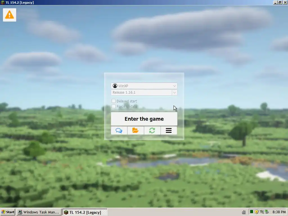This screenshot has height=216, width=288.
Task: Switch to Windows Task Manager taskbar item
Action: pos(39,212)
